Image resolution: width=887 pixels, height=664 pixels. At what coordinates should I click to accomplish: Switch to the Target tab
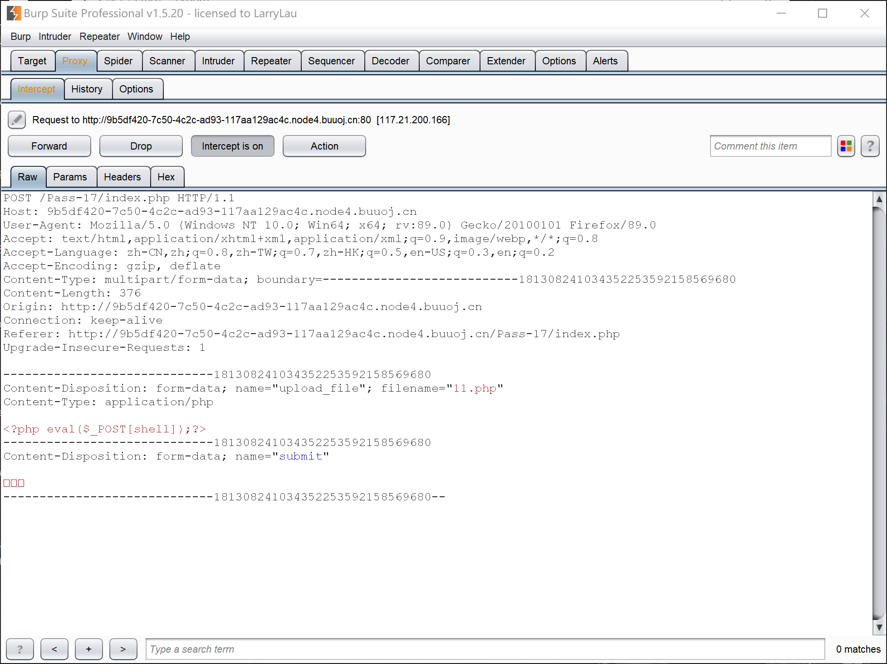[32, 61]
